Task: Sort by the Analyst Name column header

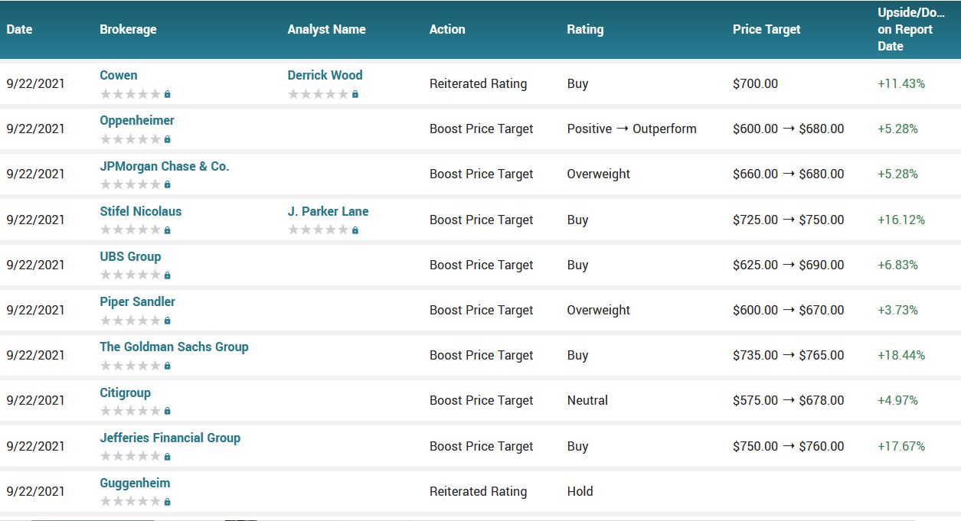Action: tap(327, 29)
